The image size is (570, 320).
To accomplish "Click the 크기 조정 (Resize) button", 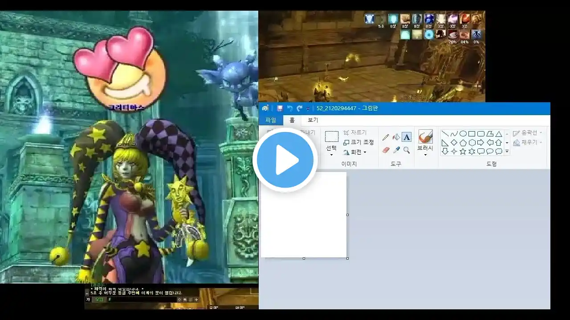I will pos(358,142).
